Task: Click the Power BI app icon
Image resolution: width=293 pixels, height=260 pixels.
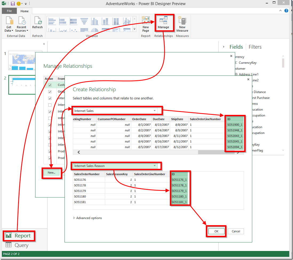Action: [4, 3]
